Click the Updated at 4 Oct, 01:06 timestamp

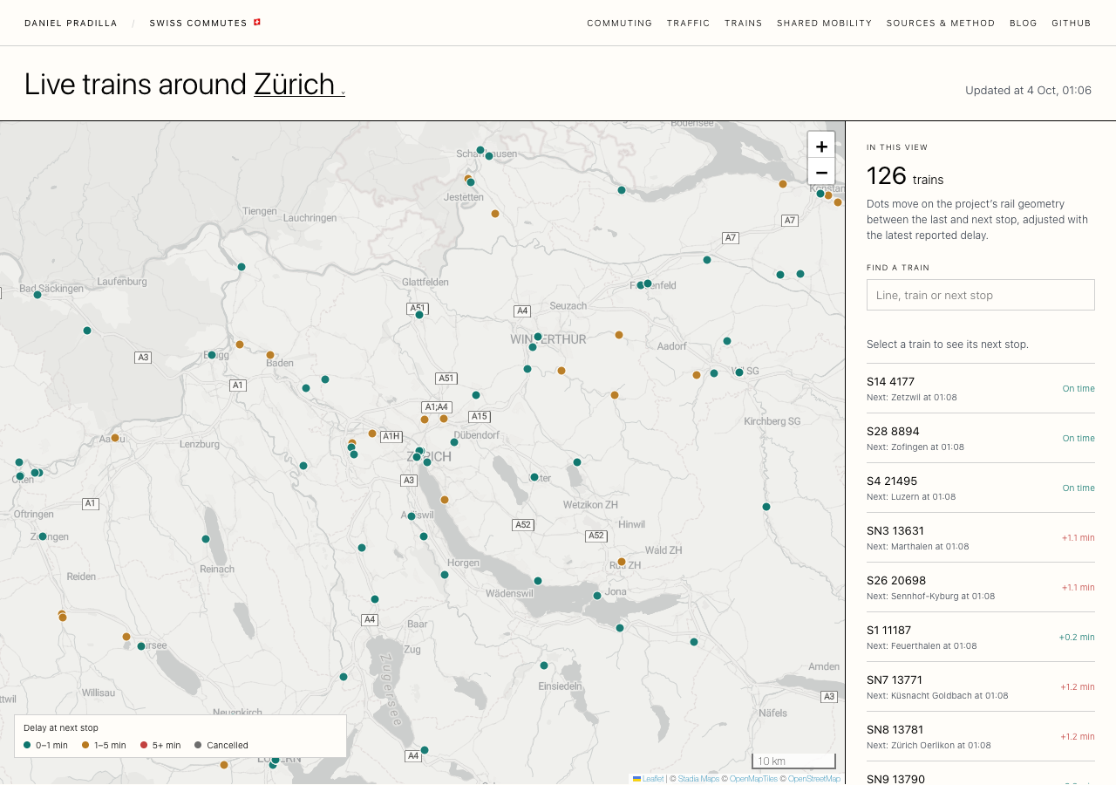[x=1028, y=91]
